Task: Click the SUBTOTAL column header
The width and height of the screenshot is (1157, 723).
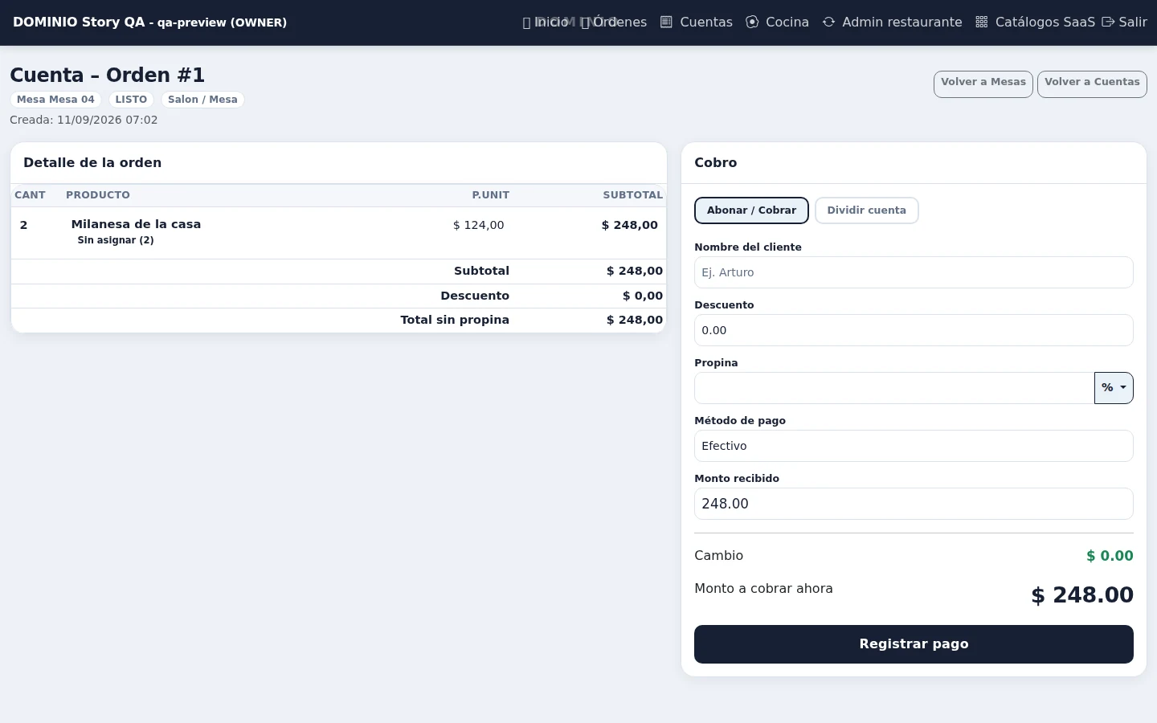Action: [x=633, y=195]
